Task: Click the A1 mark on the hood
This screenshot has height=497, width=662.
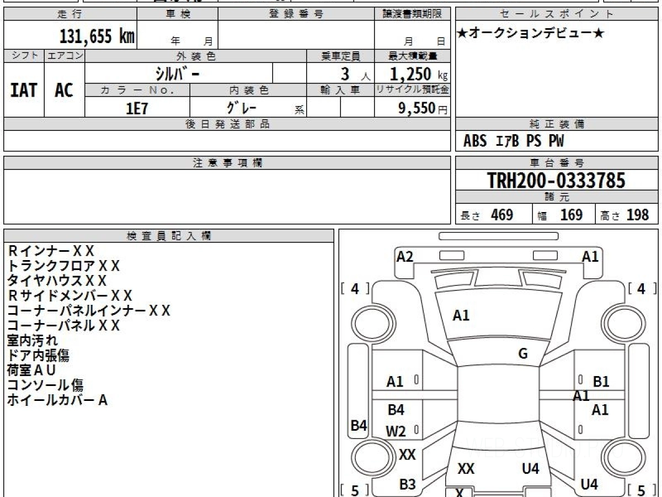Action: [x=461, y=315]
